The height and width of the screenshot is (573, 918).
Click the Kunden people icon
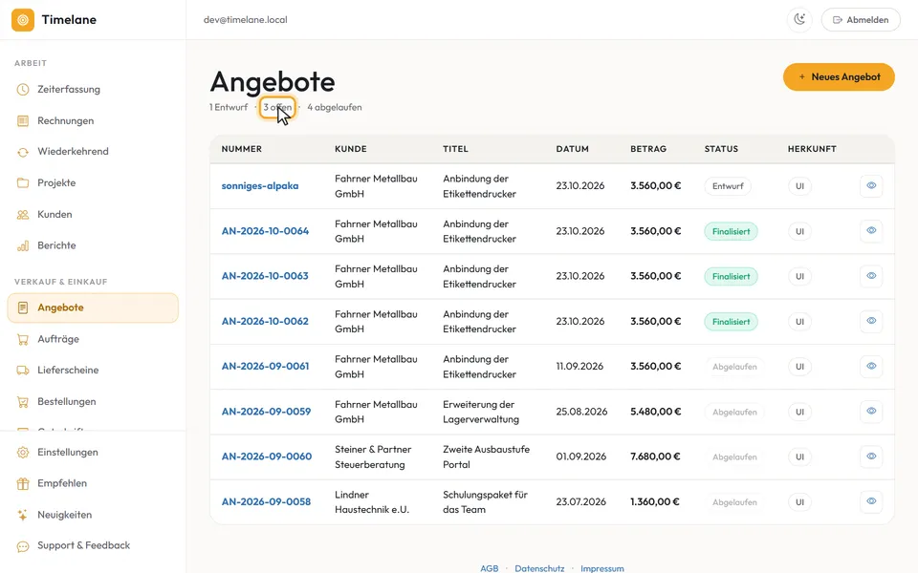coord(23,215)
